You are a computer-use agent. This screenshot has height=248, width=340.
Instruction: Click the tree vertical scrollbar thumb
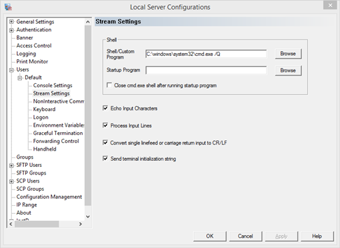(88, 115)
